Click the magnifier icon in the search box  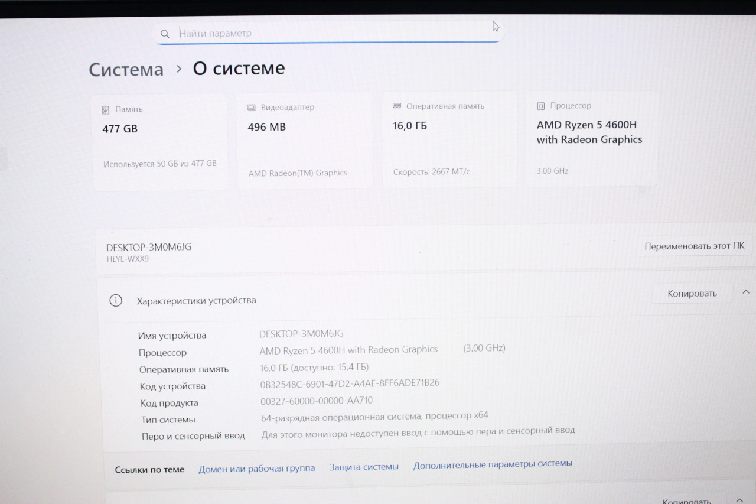(x=165, y=34)
